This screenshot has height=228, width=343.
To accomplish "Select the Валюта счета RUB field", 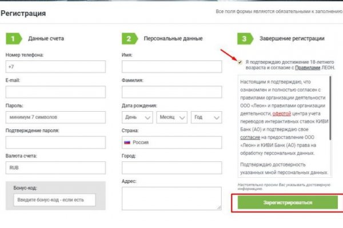I will tap(55, 168).
